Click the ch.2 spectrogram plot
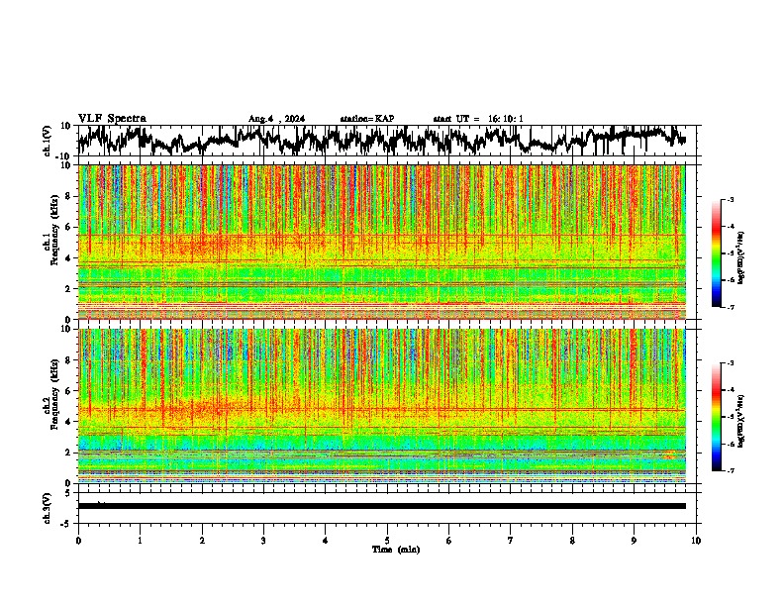Viewport: 784px width, 606px height. click(x=382, y=406)
